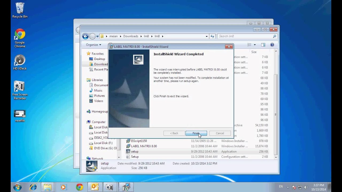Open recent locations dropdown beside nav arrows
Image resolution: width=342 pixels, height=192 pixels.
click(x=98, y=36)
